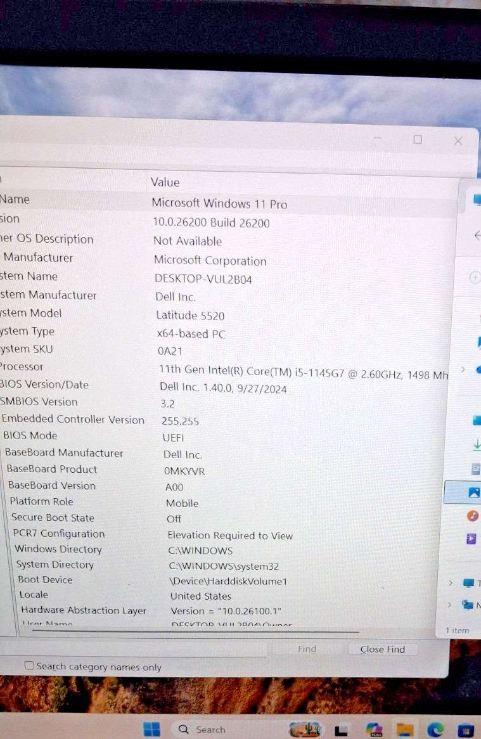Select the Latitude 5520 value
The height and width of the screenshot is (739, 481).
point(190,315)
